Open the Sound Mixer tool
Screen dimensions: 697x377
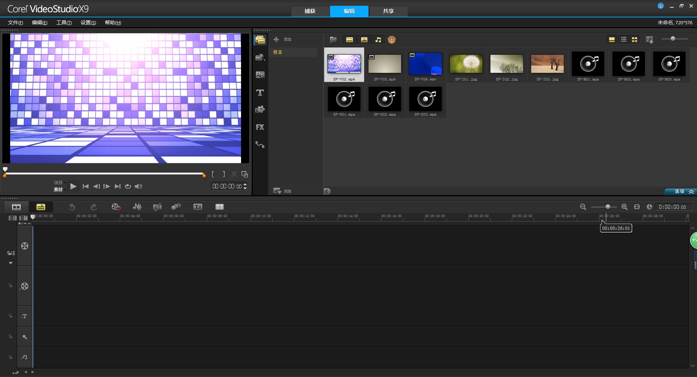point(137,207)
